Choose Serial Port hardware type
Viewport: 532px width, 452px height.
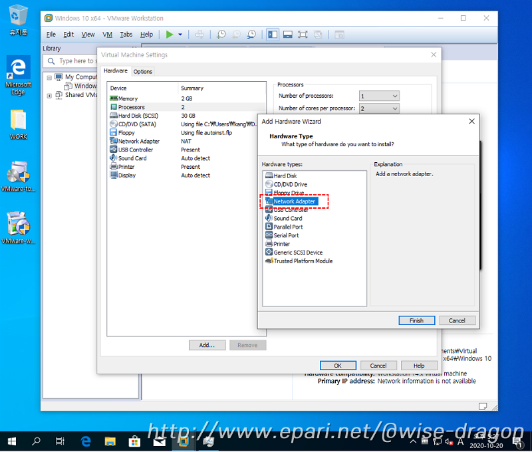coord(282,235)
